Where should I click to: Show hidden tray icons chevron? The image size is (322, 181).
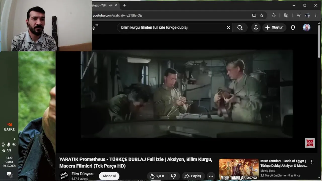pyautogui.click(x=14, y=139)
